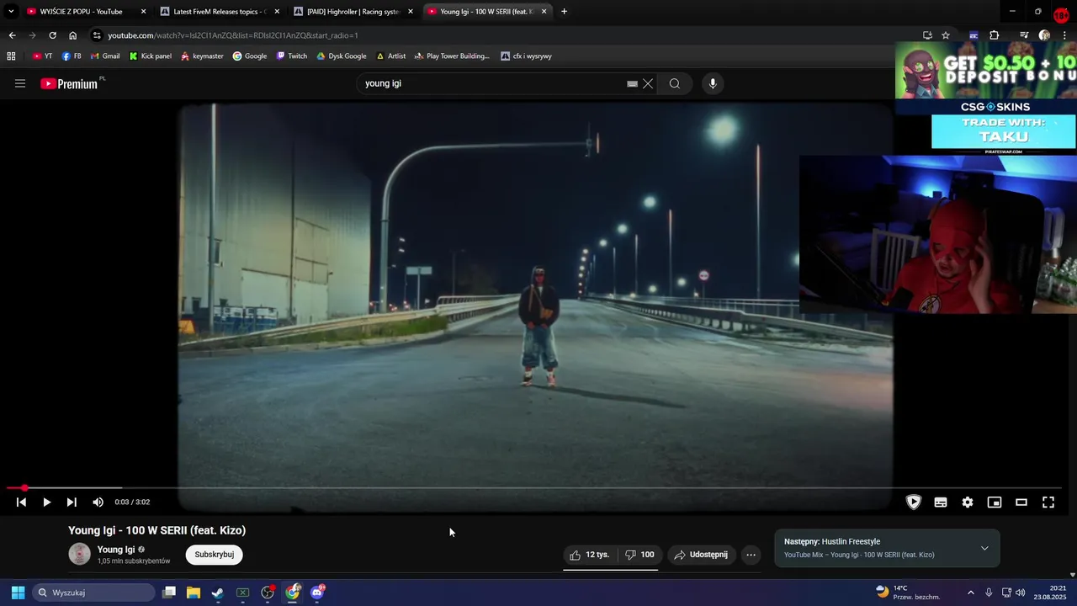Click the Young Igi channel avatar

pos(79,554)
